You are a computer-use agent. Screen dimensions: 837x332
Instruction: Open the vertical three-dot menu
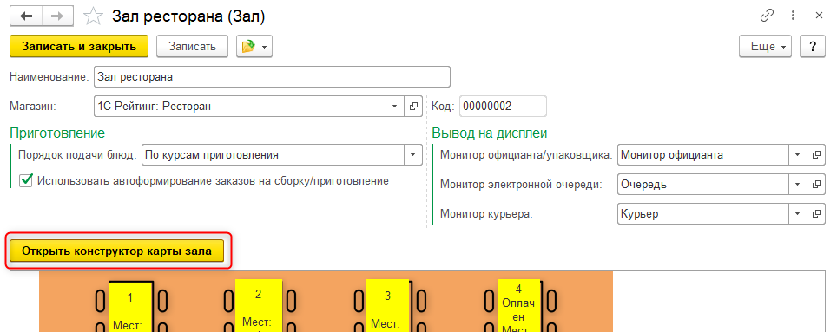point(794,16)
